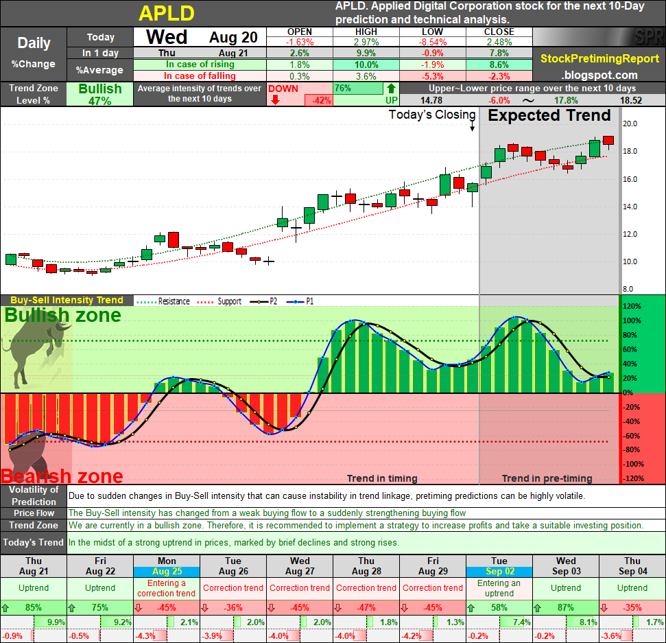
Task: Click the down arrow for Mon Aug 25
Action: coord(139,608)
